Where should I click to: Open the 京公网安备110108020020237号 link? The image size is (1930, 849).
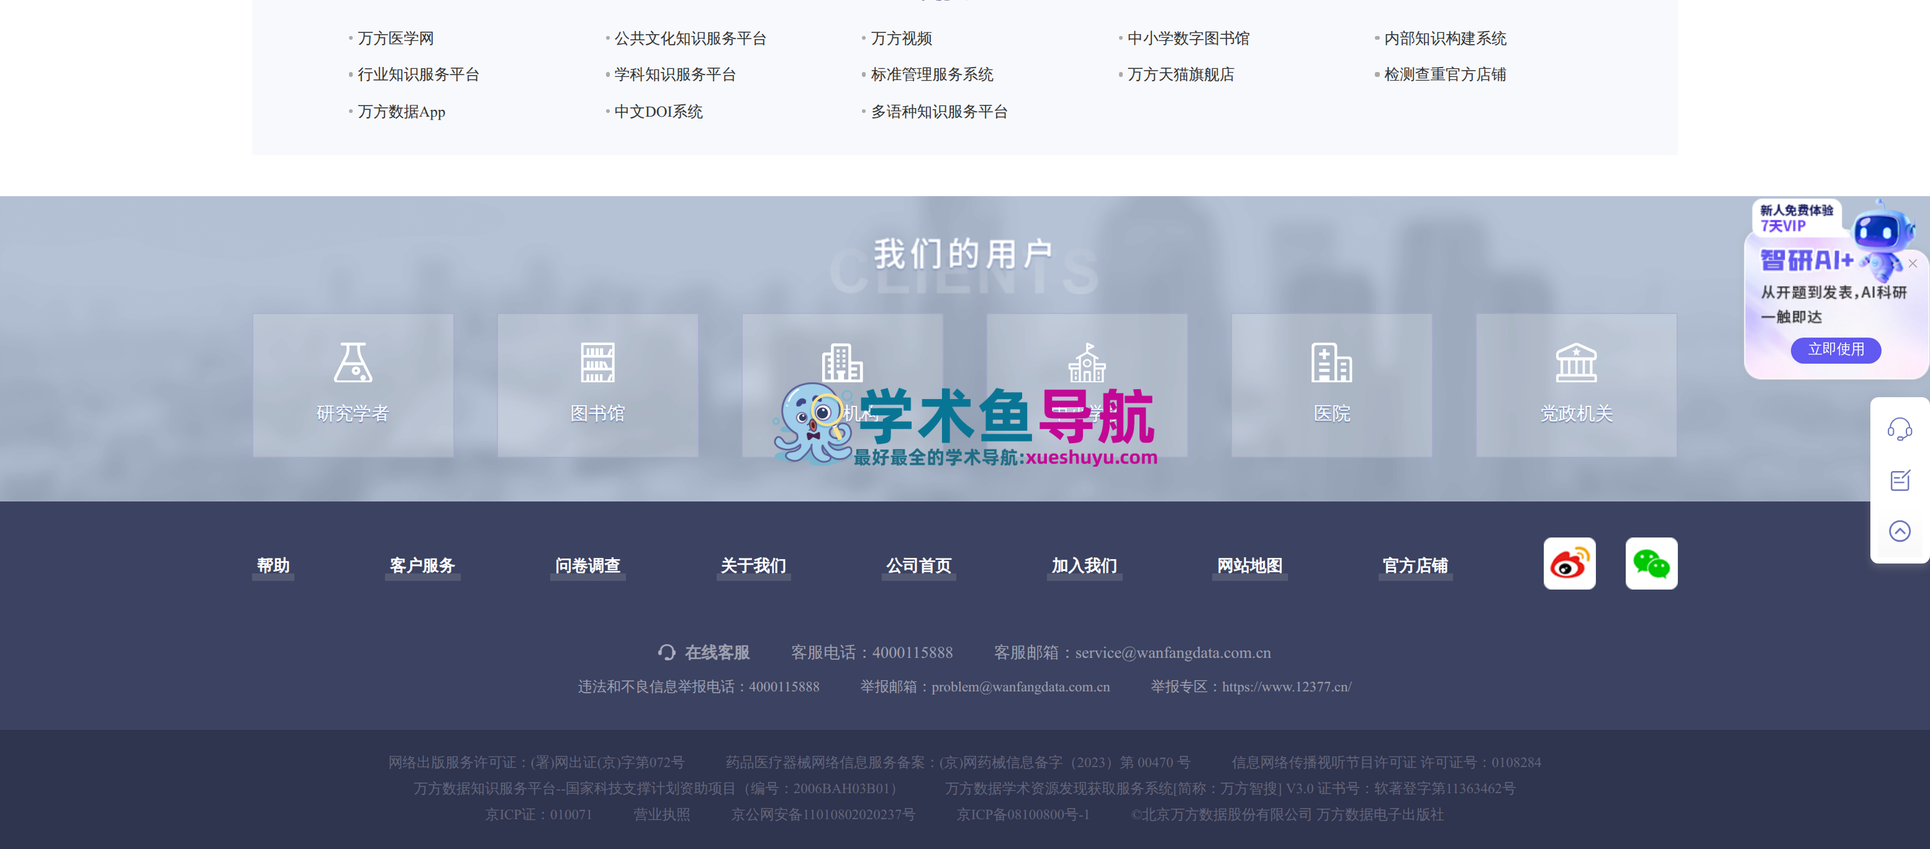coord(823,814)
